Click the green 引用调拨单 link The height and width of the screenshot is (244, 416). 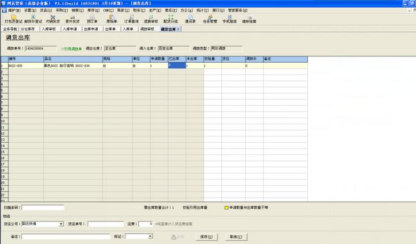(72, 49)
